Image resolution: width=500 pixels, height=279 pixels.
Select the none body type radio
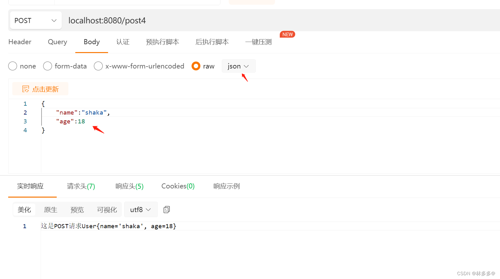point(13,66)
